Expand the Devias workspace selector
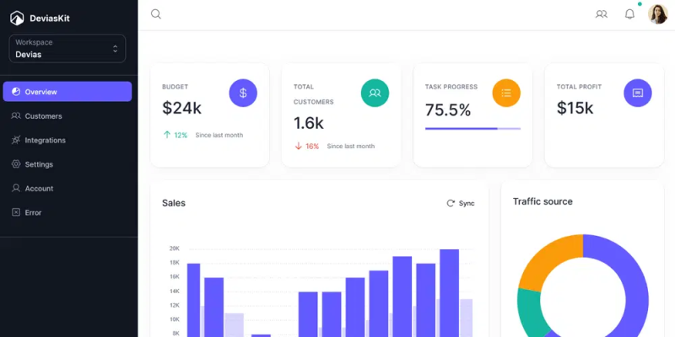675x337 pixels. pyautogui.click(x=67, y=49)
